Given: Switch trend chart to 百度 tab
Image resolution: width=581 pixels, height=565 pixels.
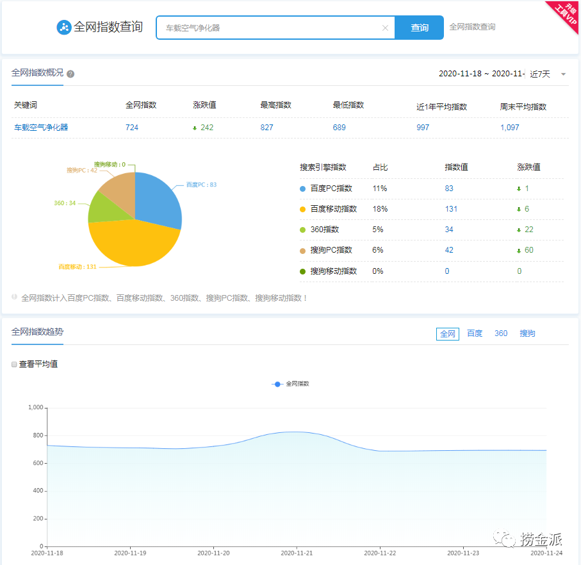Looking at the screenshot, I should pyautogui.click(x=475, y=333).
